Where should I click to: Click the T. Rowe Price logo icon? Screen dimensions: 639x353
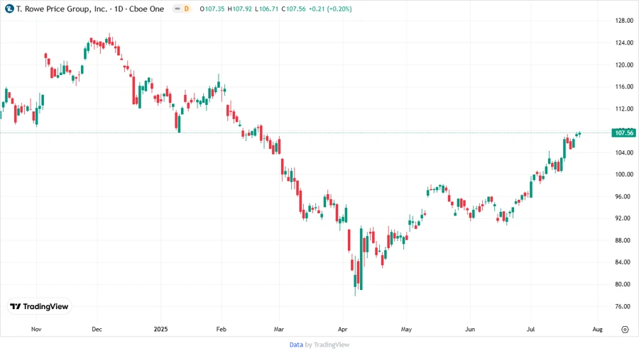click(9, 9)
